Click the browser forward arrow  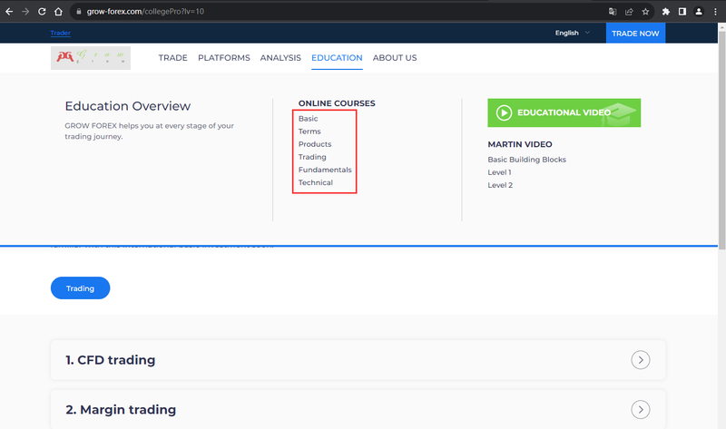point(25,12)
